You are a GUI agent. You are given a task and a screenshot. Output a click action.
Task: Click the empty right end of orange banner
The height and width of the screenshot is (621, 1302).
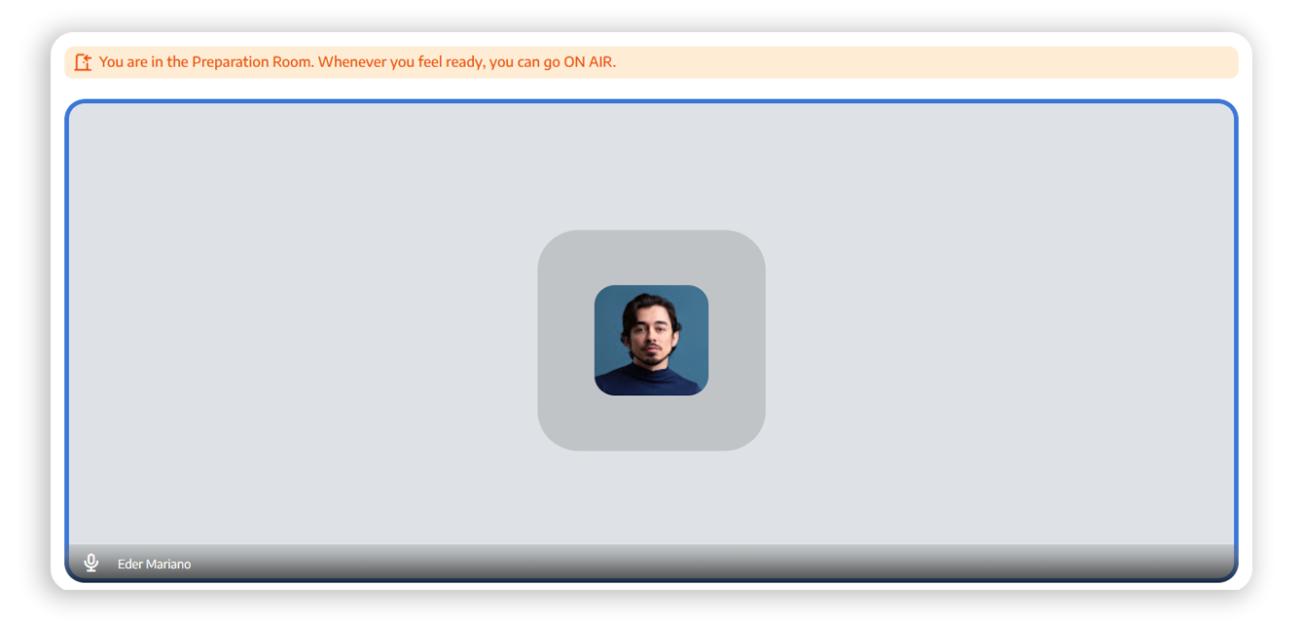click(1119, 62)
